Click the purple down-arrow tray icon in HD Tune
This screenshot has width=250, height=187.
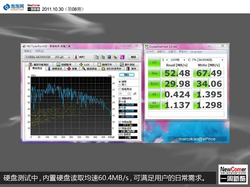[122, 57]
